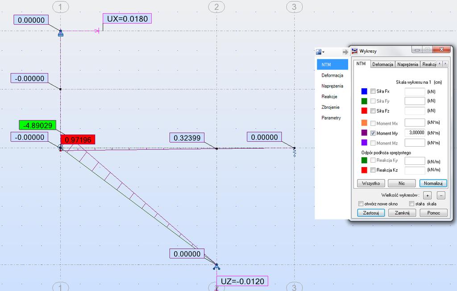This screenshot has height=291, width=457.
Task: Uncheck the Moment My checkbox
Action: [373, 133]
